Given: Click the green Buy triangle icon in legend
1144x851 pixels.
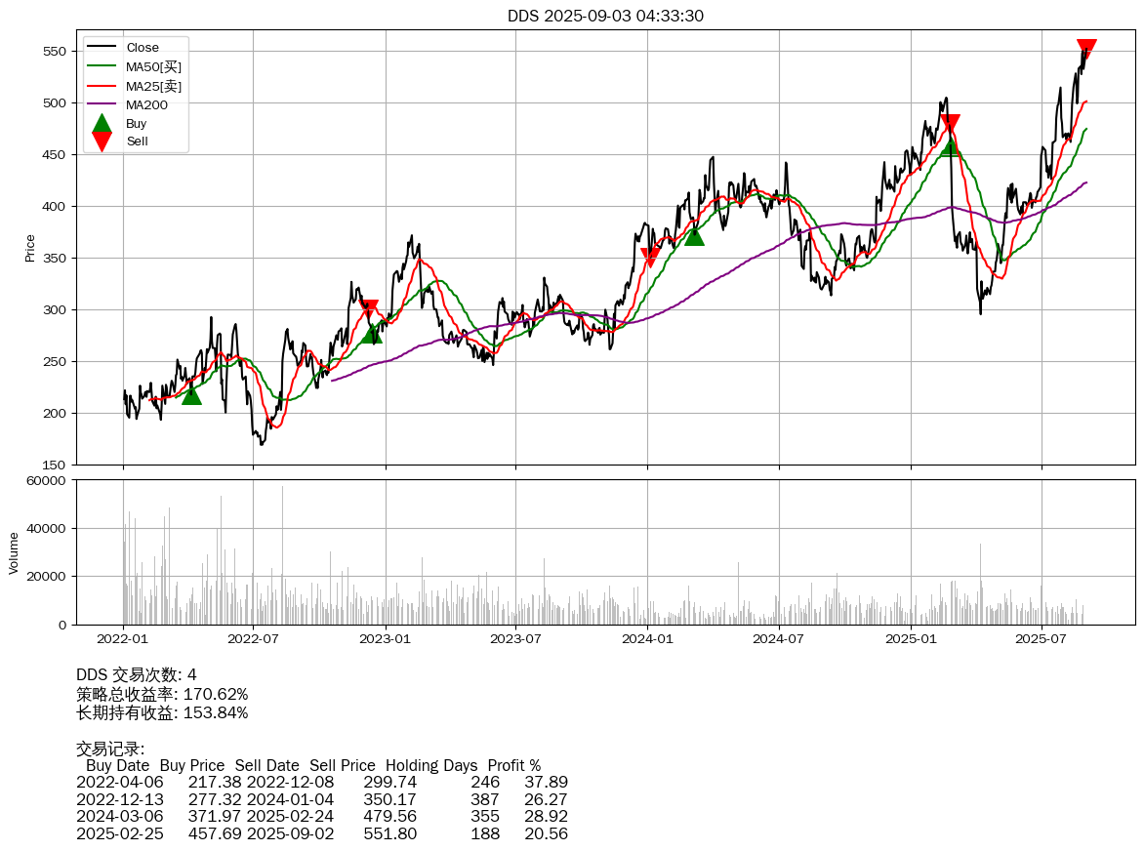Looking at the screenshot, I should click(x=102, y=124).
